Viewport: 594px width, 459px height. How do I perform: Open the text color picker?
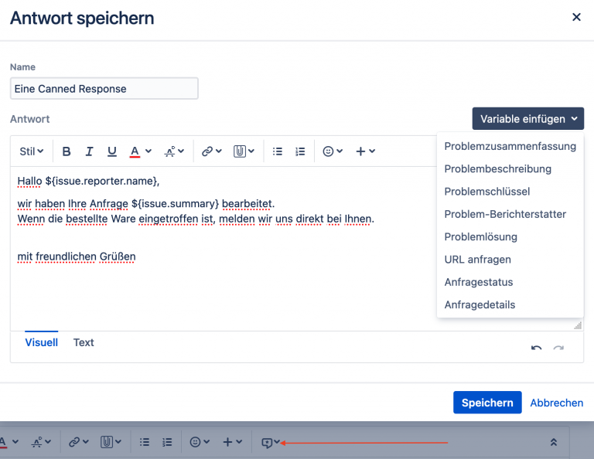140,151
